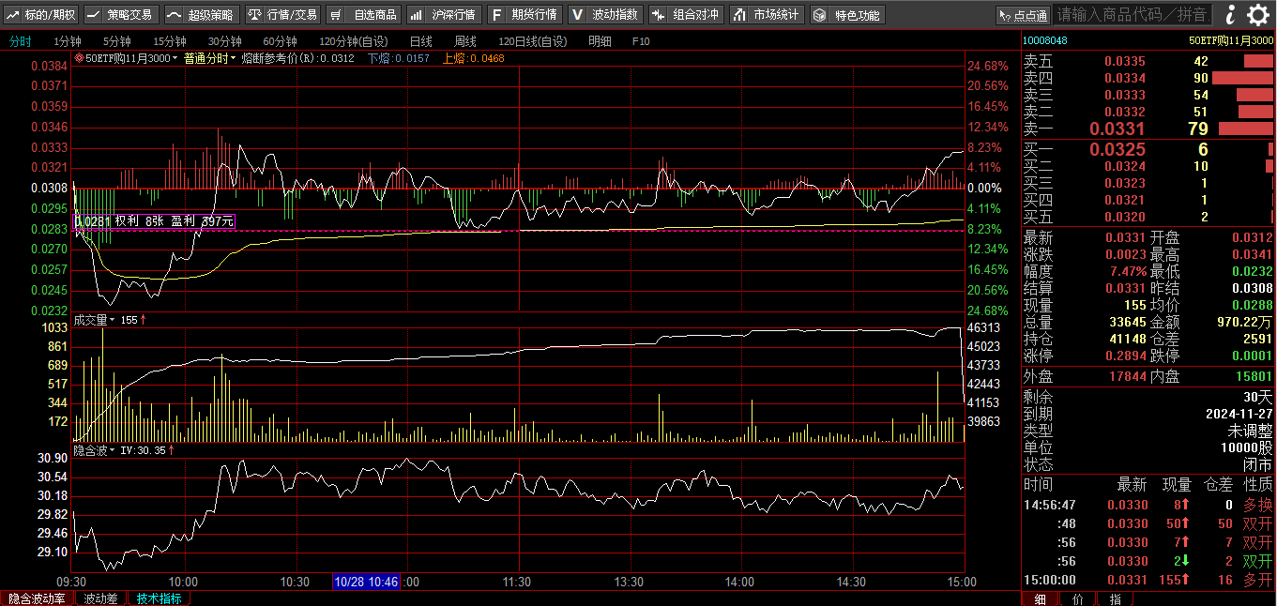Switch to 5分钟 chart period

117,41
